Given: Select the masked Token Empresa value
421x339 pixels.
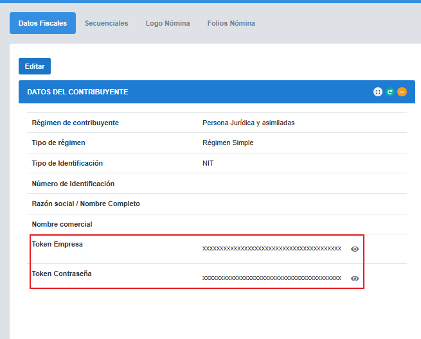Looking at the screenshot, I should [272, 248].
